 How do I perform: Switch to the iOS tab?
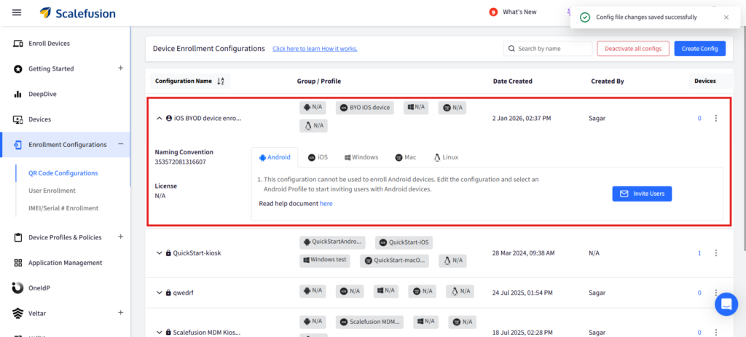pyautogui.click(x=318, y=157)
